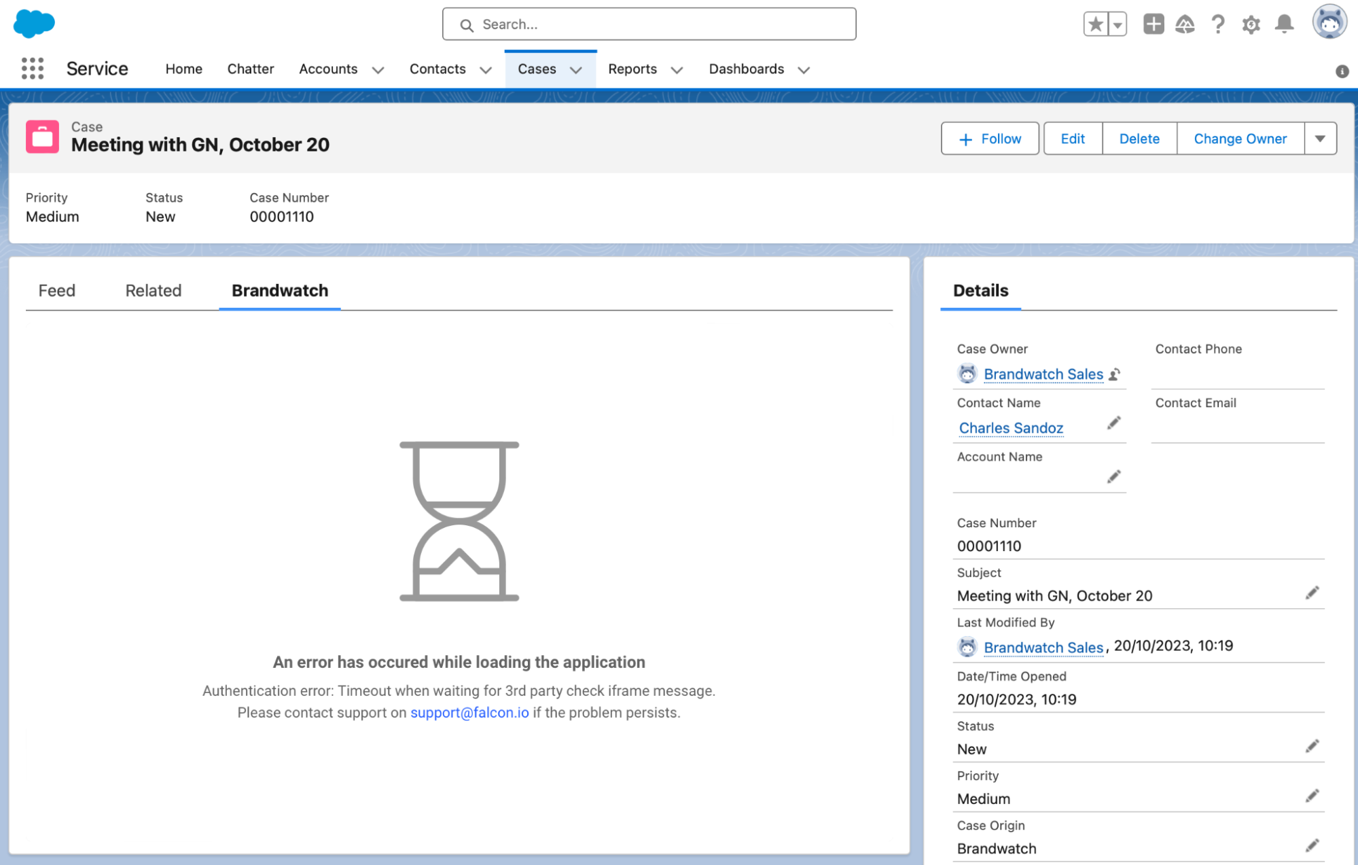Edit Account Name pencil icon
Image resolution: width=1358 pixels, height=865 pixels.
tap(1113, 477)
